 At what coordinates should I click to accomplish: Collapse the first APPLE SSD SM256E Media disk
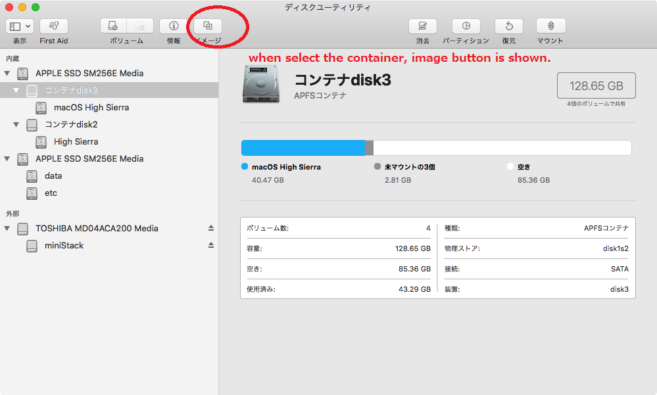coord(7,74)
